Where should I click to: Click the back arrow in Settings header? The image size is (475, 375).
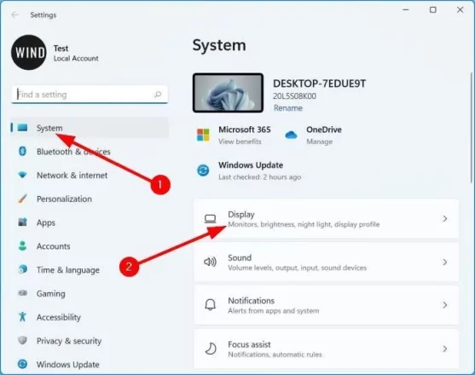[14, 14]
